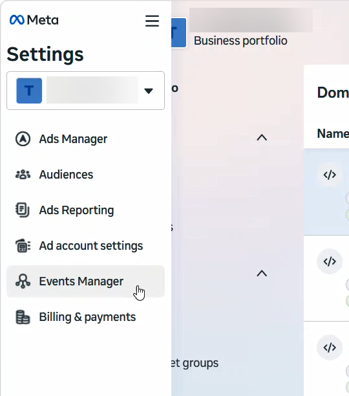Click the Billing & payments coins icon
Screen dimensions: 349x396
tap(23, 317)
